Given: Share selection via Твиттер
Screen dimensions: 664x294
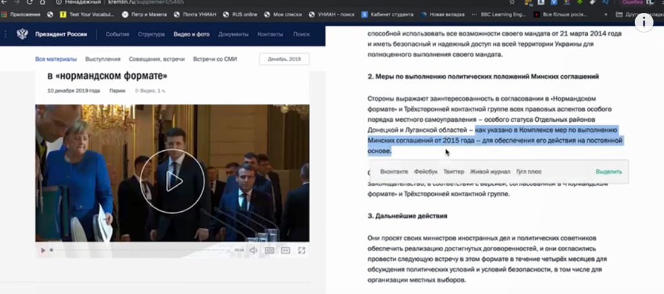Looking at the screenshot, I should click(453, 172).
